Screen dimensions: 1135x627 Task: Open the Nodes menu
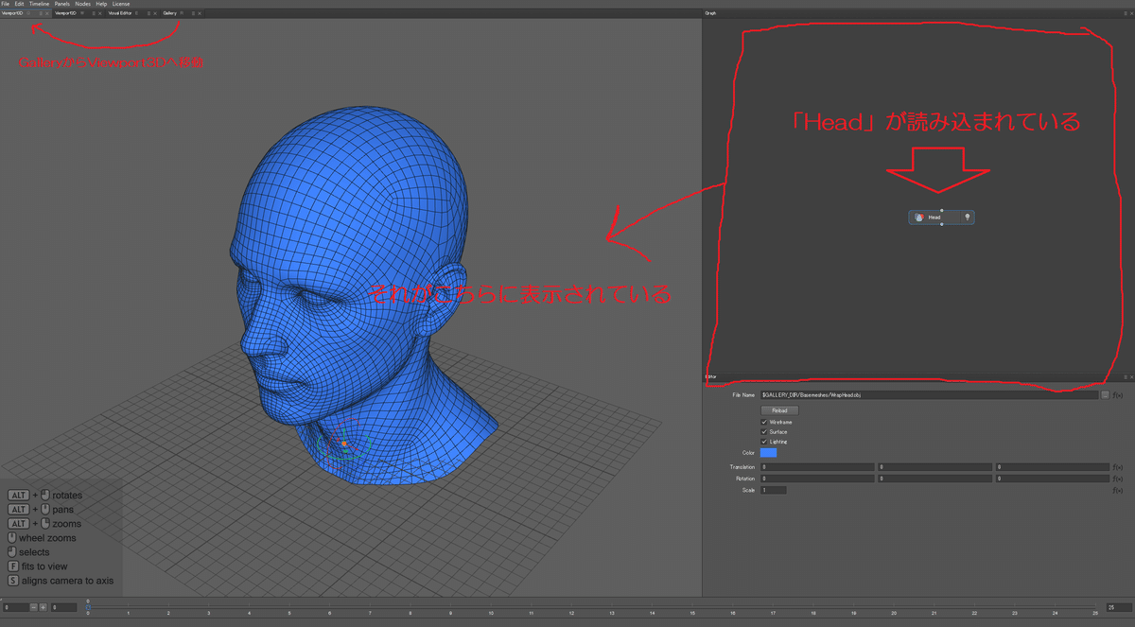pyautogui.click(x=83, y=4)
